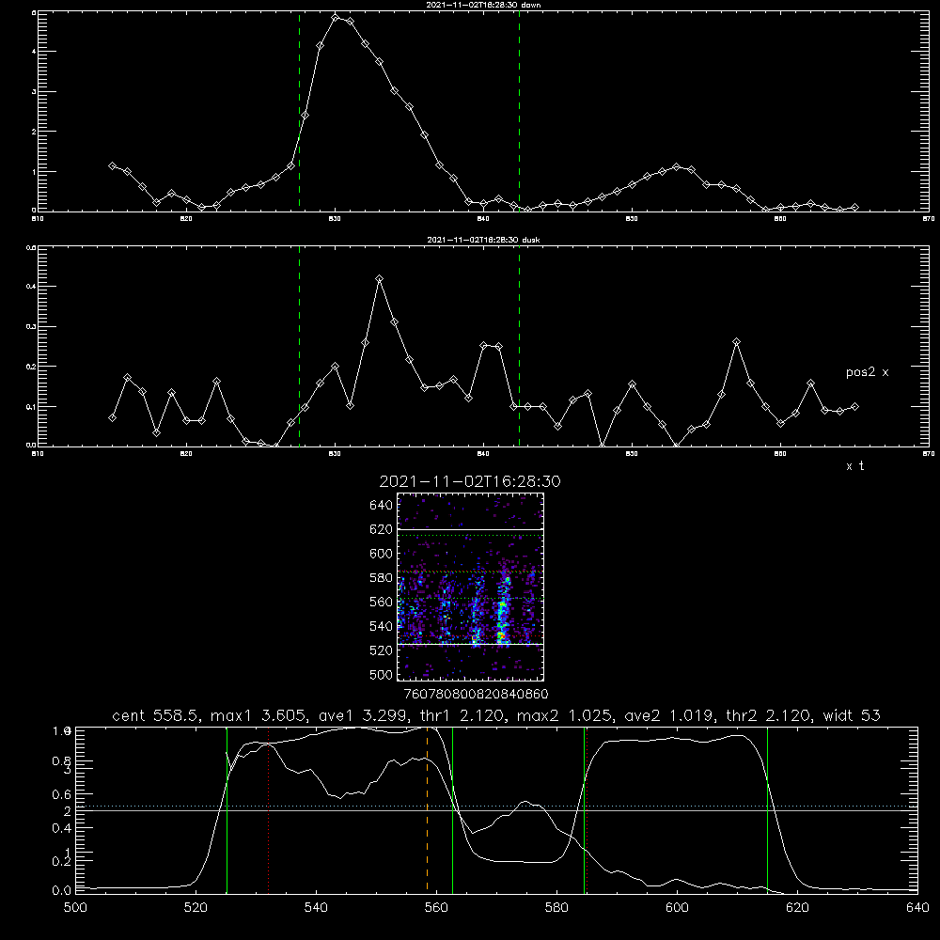The width and height of the screenshot is (940, 940).
Task: Click the first leftmost data marker on dawn curve
Action: point(112,165)
